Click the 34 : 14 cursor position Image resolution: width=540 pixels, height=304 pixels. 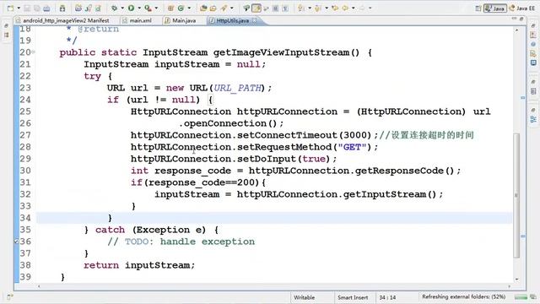click(x=387, y=297)
